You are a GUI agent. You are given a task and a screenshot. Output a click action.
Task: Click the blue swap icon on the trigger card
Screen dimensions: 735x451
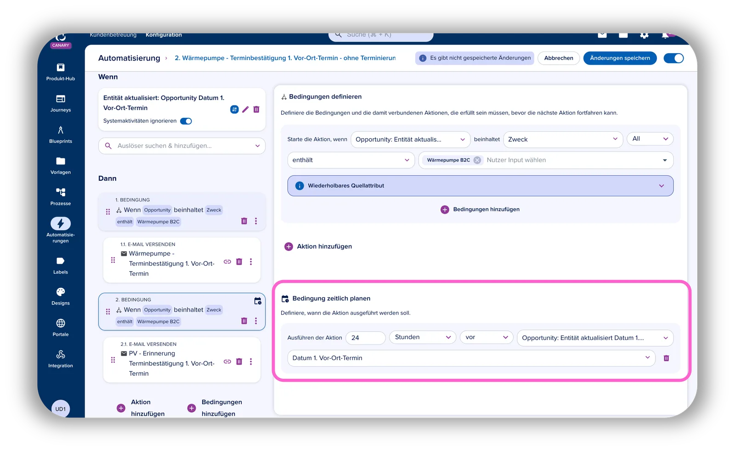click(234, 109)
